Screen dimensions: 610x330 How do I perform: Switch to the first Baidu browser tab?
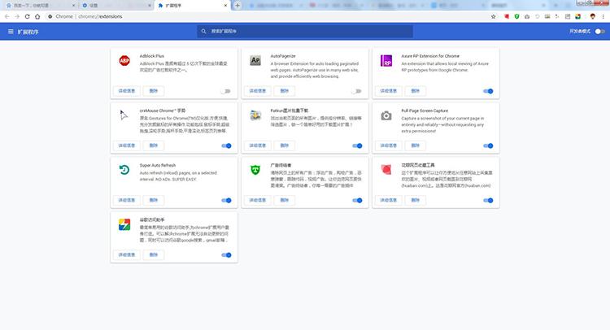(x=39, y=6)
